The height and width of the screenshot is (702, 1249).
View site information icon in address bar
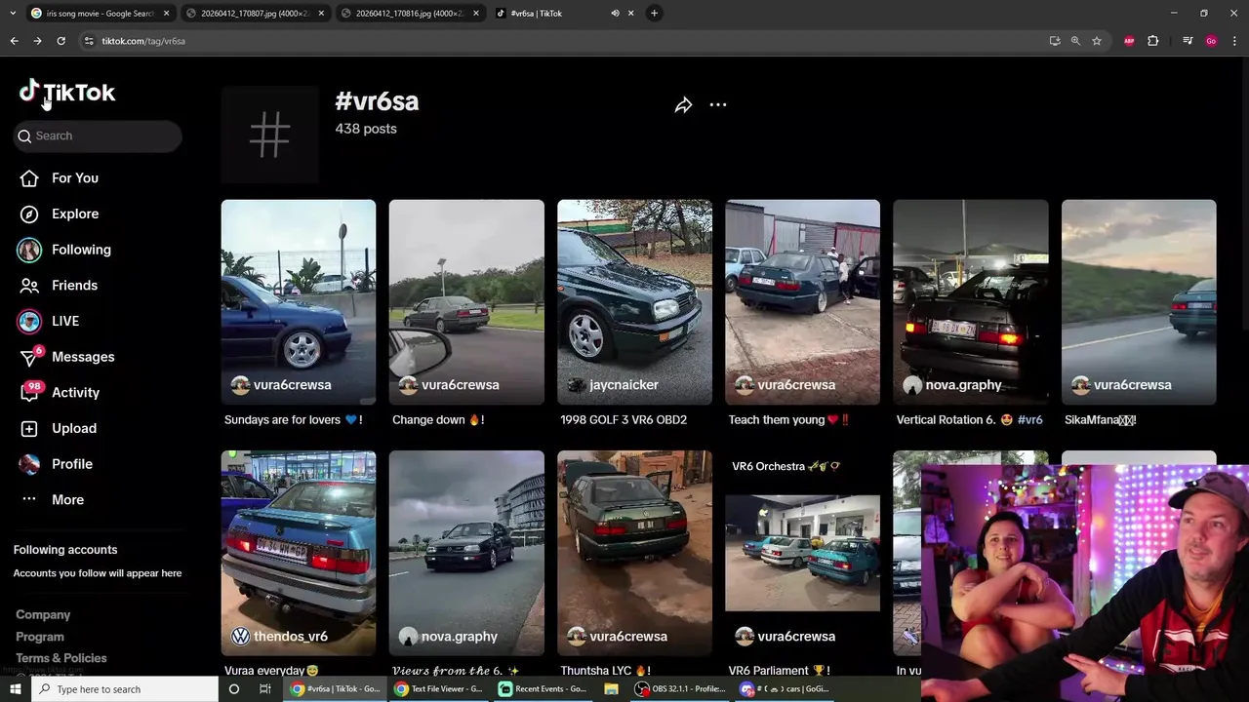tap(88, 41)
